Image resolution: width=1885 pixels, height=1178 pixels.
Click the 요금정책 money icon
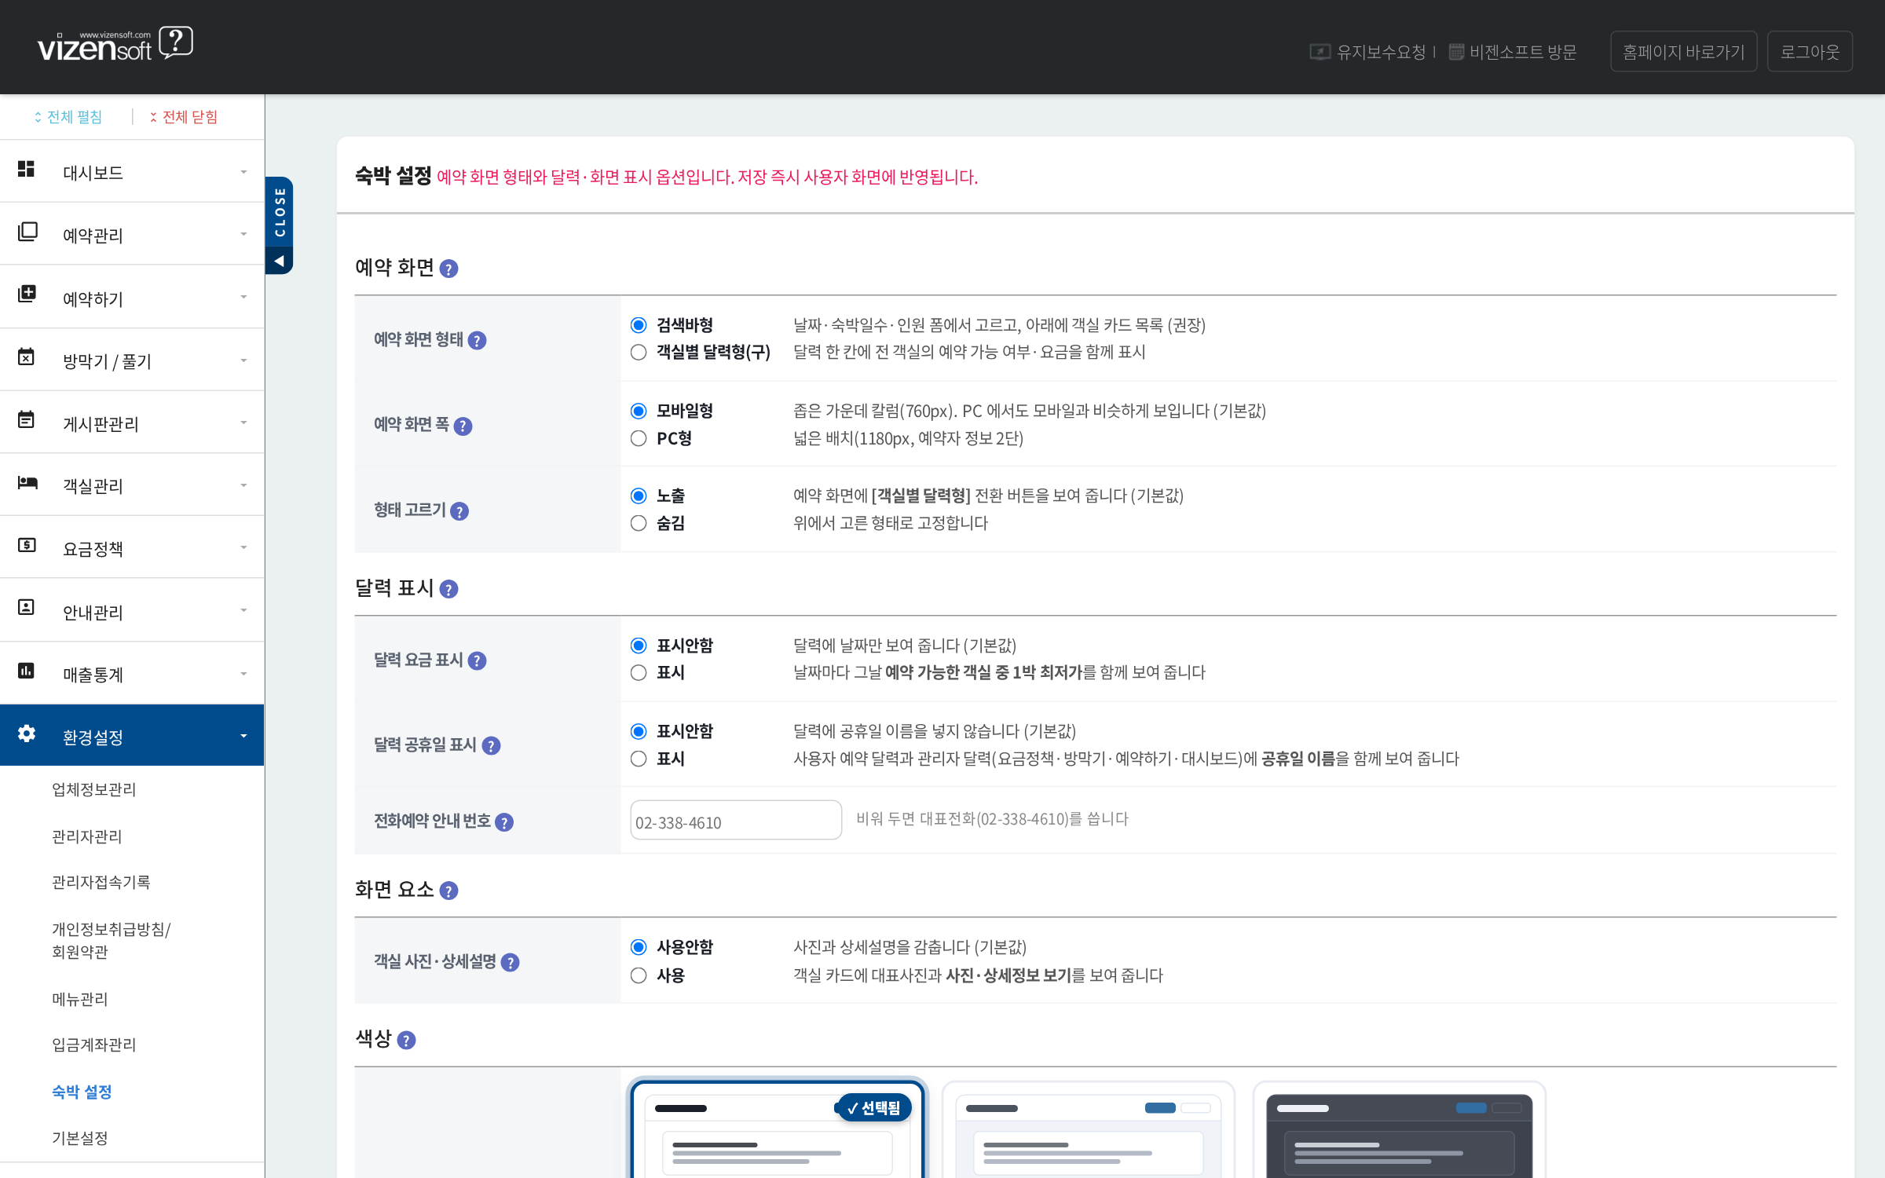point(27,545)
